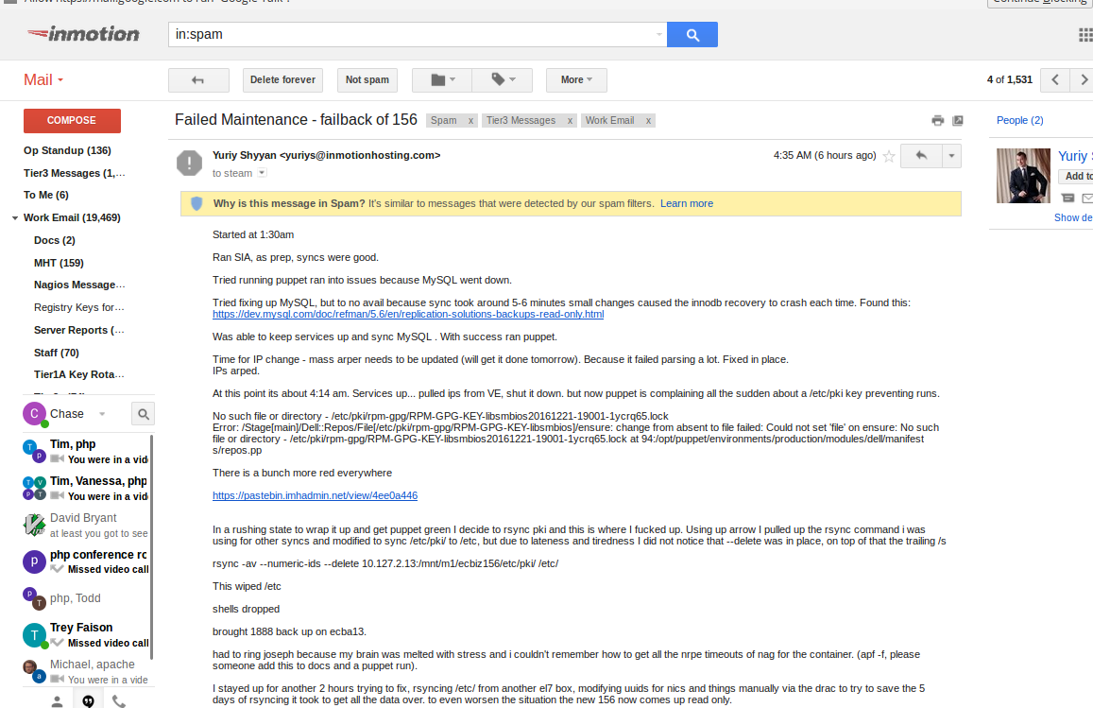Click the back to spam list arrow

coord(197,80)
